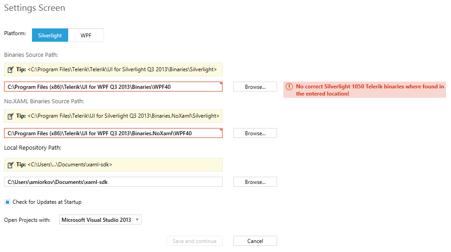Click the xaml-sdk tip text box
Image resolution: width=451 pixels, height=252 pixels.
(x=114, y=165)
